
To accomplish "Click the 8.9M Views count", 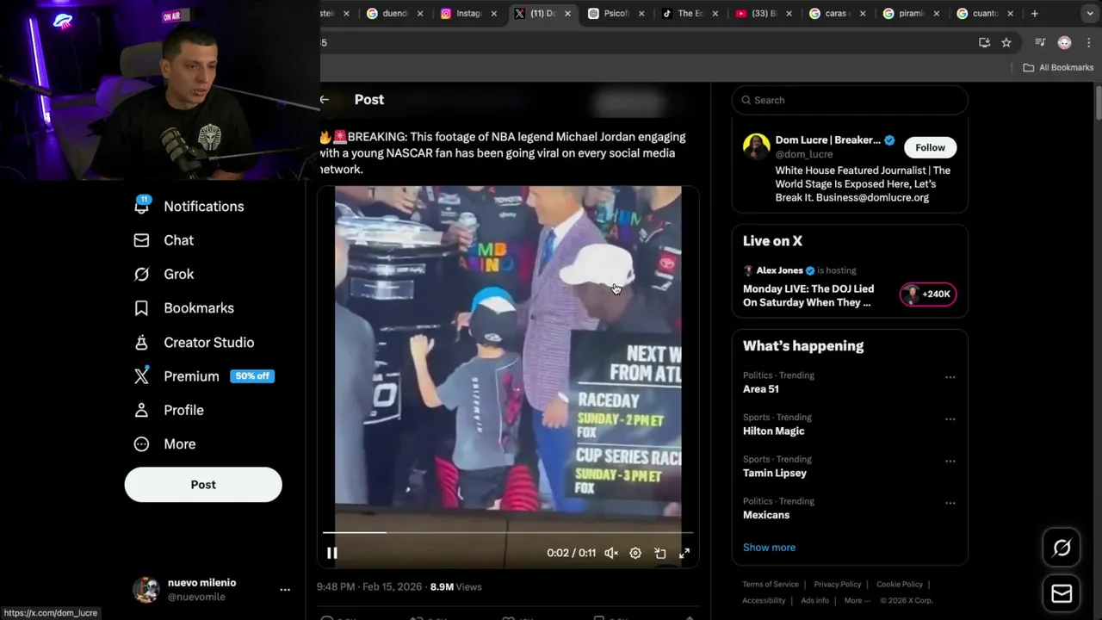I will click(x=455, y=587).
